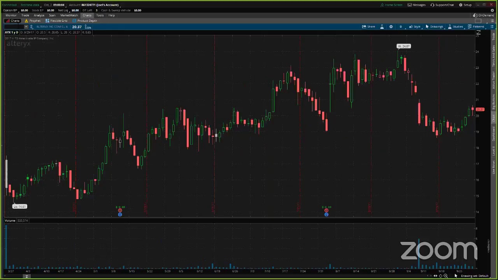Open Drawing set: Default selector
Screen dimensions: 498x280
click(475, 276)
